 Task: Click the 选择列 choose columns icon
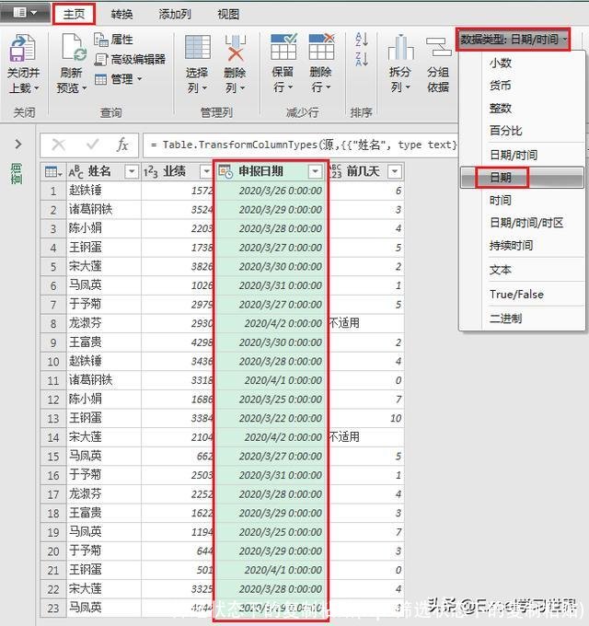(x=198, y=48)
